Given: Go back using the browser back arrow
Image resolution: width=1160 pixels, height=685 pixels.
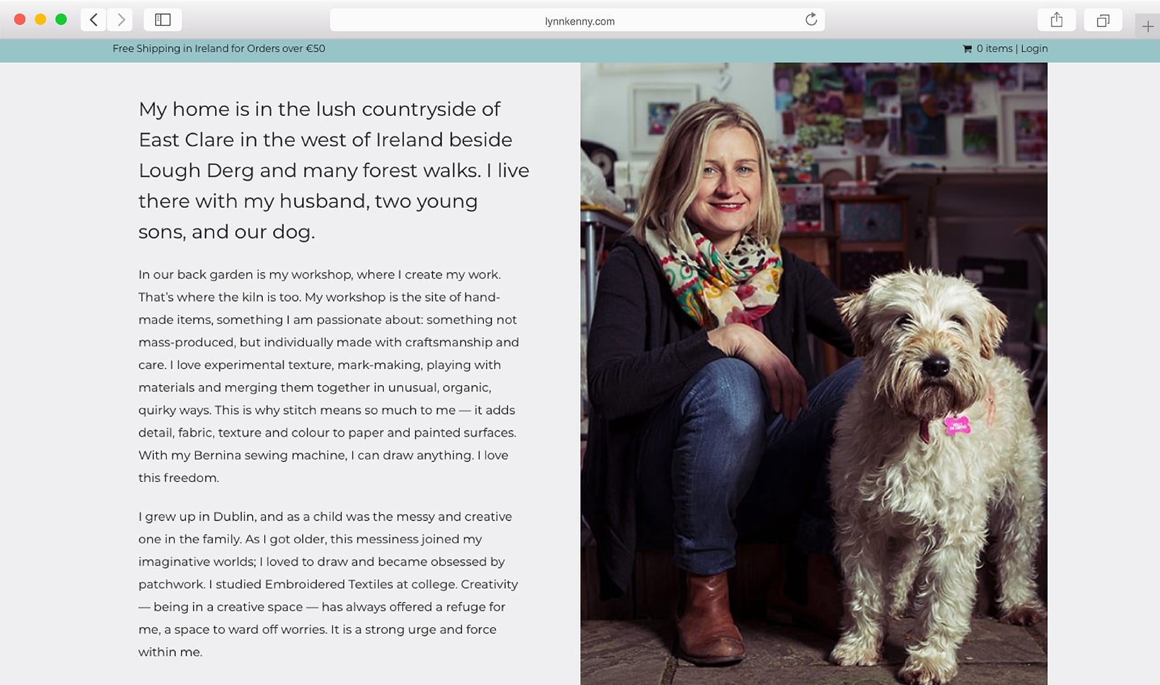Looking at the screenshot, I should click(93, 20).
